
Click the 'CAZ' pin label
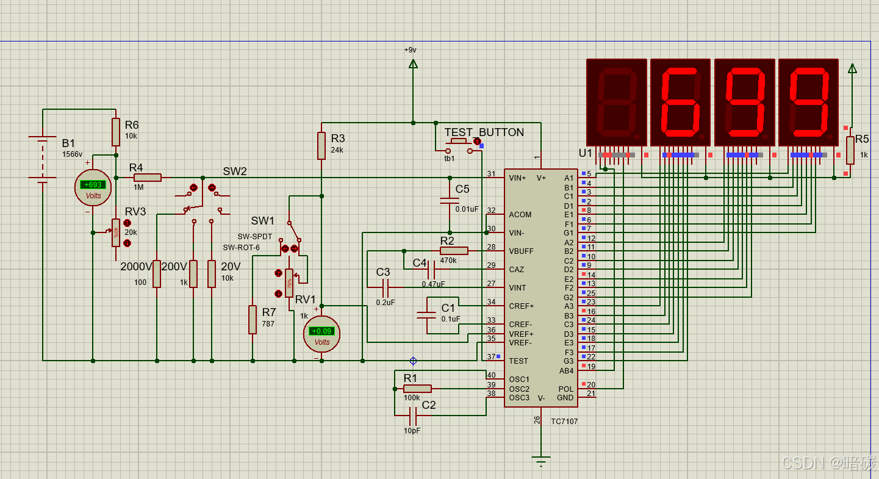(517, 270)
